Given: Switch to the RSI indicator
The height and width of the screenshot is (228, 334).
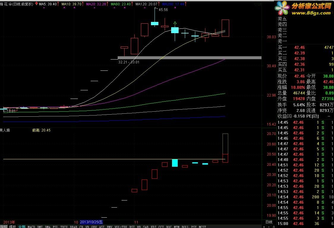Looking at the screenshot, I should tap(132, 227).
